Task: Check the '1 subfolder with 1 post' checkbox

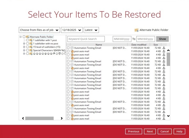Action: [28, 40]
